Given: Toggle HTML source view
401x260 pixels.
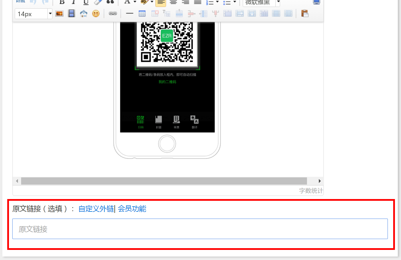Looking at the screenshot, I should pyautogui.click(x=21, y=2).
